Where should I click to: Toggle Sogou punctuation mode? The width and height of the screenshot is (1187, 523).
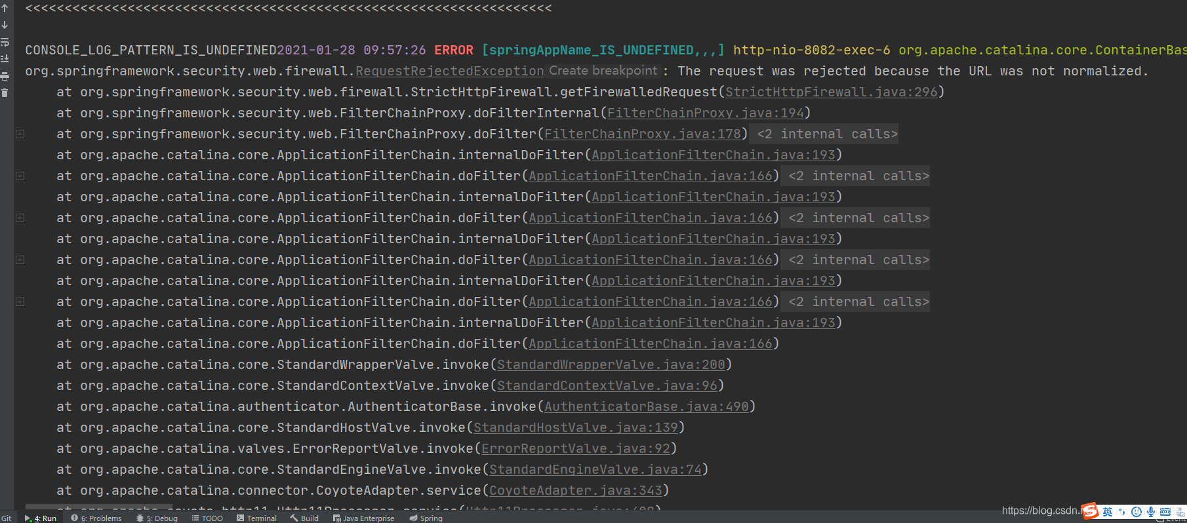tap(1122, 512)
